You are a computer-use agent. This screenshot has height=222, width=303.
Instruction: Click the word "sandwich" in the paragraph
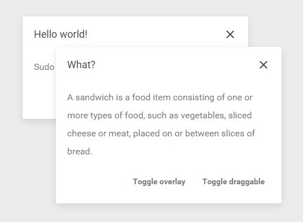(x=94, y=97)
